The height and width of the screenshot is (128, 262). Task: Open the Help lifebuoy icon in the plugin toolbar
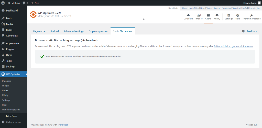(238, 15)
